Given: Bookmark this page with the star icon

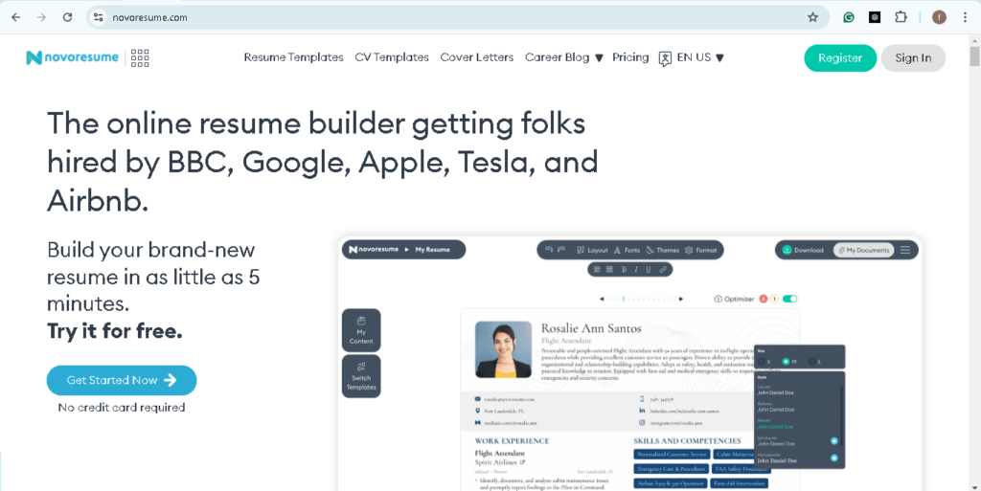Looking at the screenshot, I should click(812, 17).
